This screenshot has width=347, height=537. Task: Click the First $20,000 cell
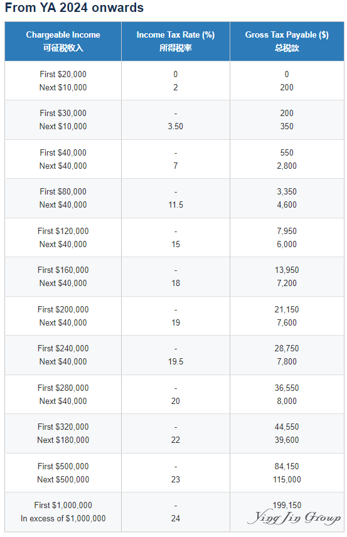(63, 74)
